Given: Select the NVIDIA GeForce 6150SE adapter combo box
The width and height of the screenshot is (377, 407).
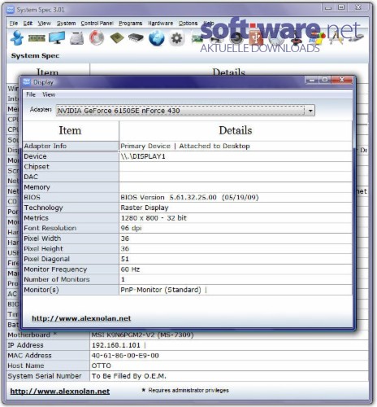Looking at the screenshot, I should point(185,111).
